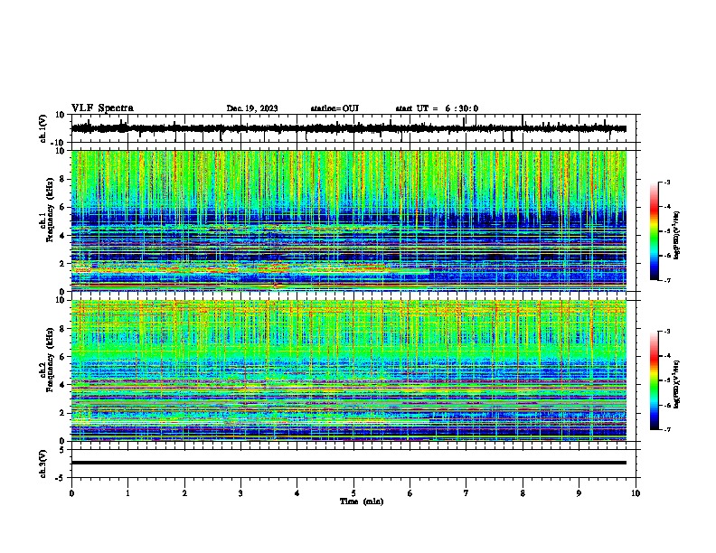Image resolution: width=716 pixels, height=553 pixels.
Task: Click the "6" tick on the Time axis
Action: click(410, 493)
